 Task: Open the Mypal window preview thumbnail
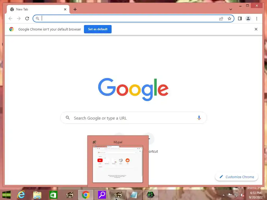point(118,164)
